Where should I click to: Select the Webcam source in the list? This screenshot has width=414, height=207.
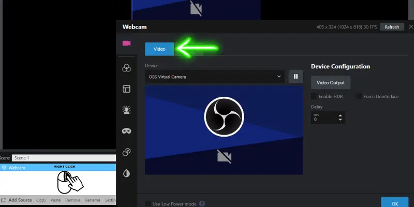58,167
